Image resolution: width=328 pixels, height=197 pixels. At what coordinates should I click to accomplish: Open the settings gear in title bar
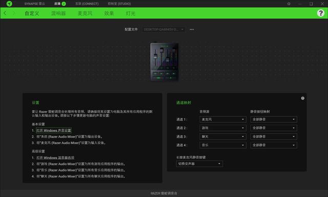pyautogui.click(x=289, y=4)
